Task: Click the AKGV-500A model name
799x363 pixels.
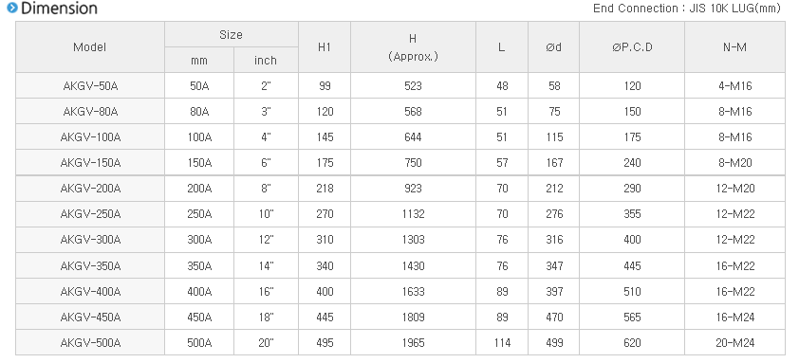Action: coord(90,343)
